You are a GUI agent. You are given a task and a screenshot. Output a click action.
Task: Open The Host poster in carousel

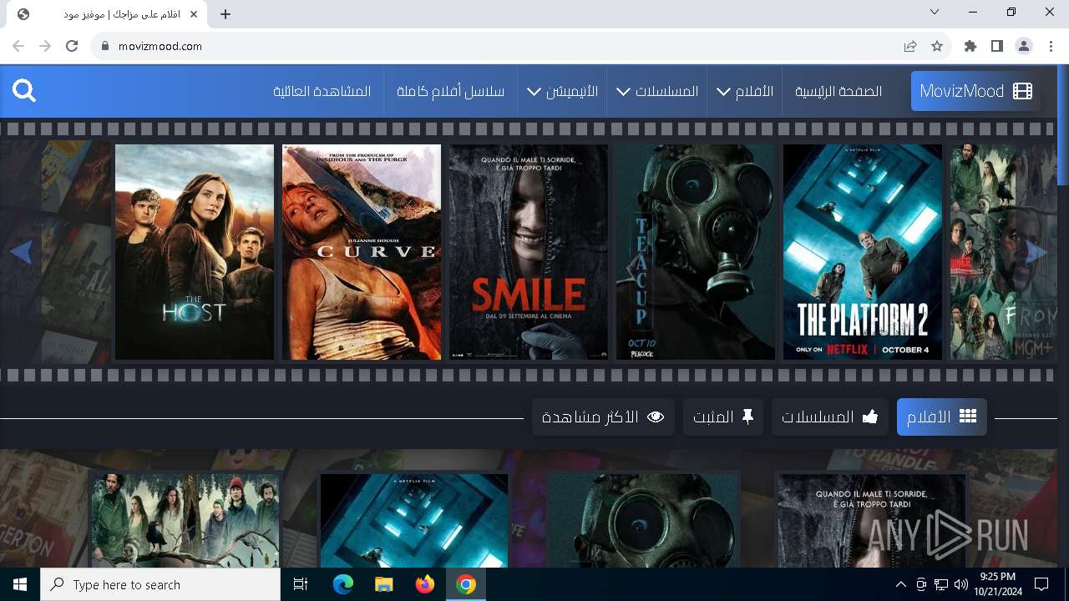[195, 252]
